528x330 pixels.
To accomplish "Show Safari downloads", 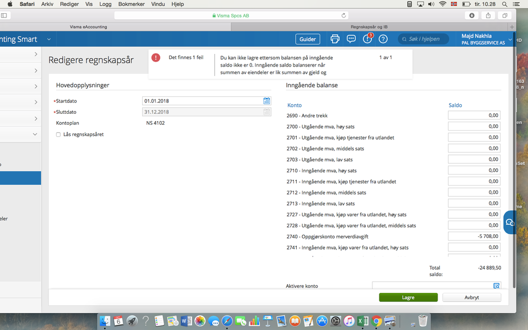I will pos(472,15).
